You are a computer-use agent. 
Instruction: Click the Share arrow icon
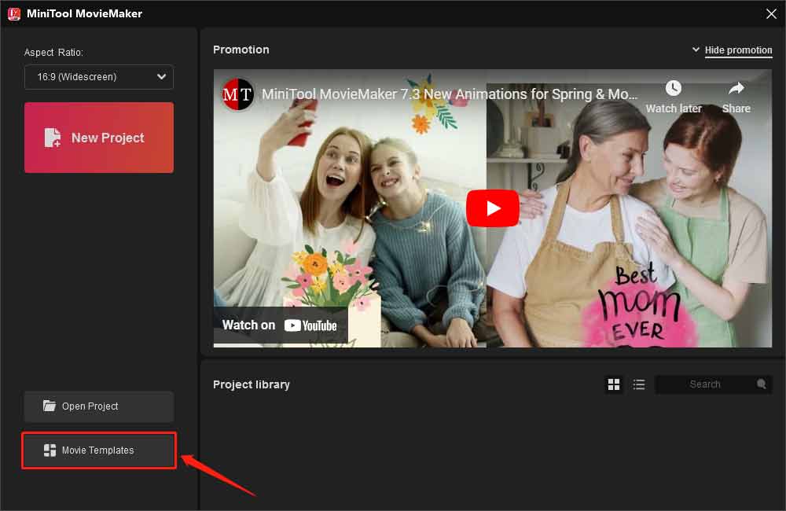click(x=736, y=89)
